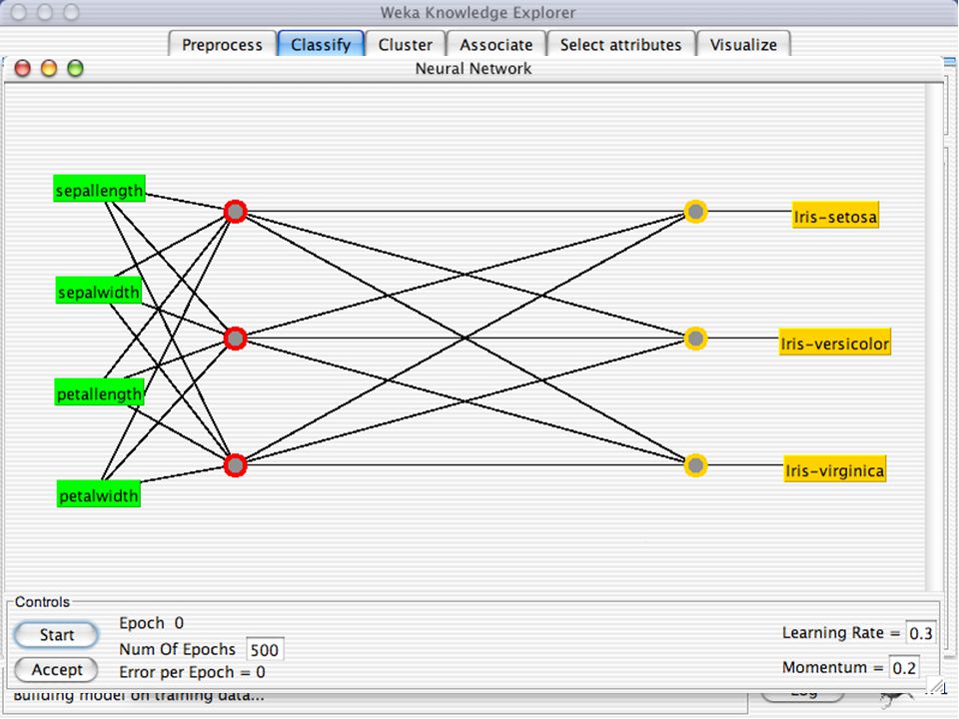Click the Epoch 0 counter text
This screenshot has width=959, height=719.
click(151, 623)
